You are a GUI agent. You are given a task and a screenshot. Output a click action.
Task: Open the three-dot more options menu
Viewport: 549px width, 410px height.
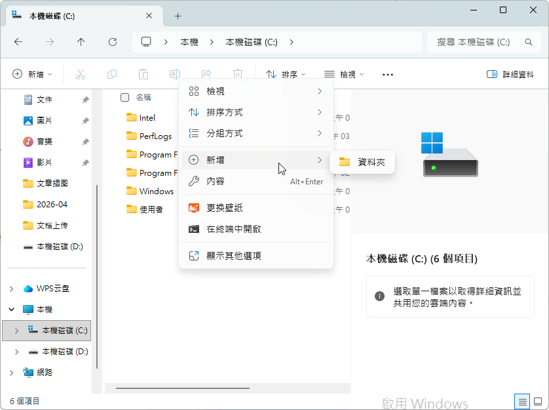(388, 75)
